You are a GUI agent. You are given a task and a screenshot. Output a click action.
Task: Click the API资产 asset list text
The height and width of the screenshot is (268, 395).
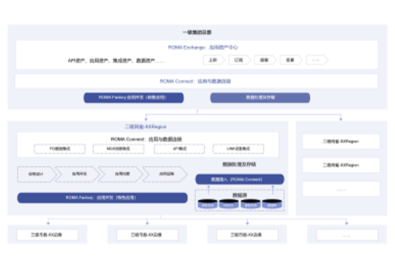pos(116,61)
